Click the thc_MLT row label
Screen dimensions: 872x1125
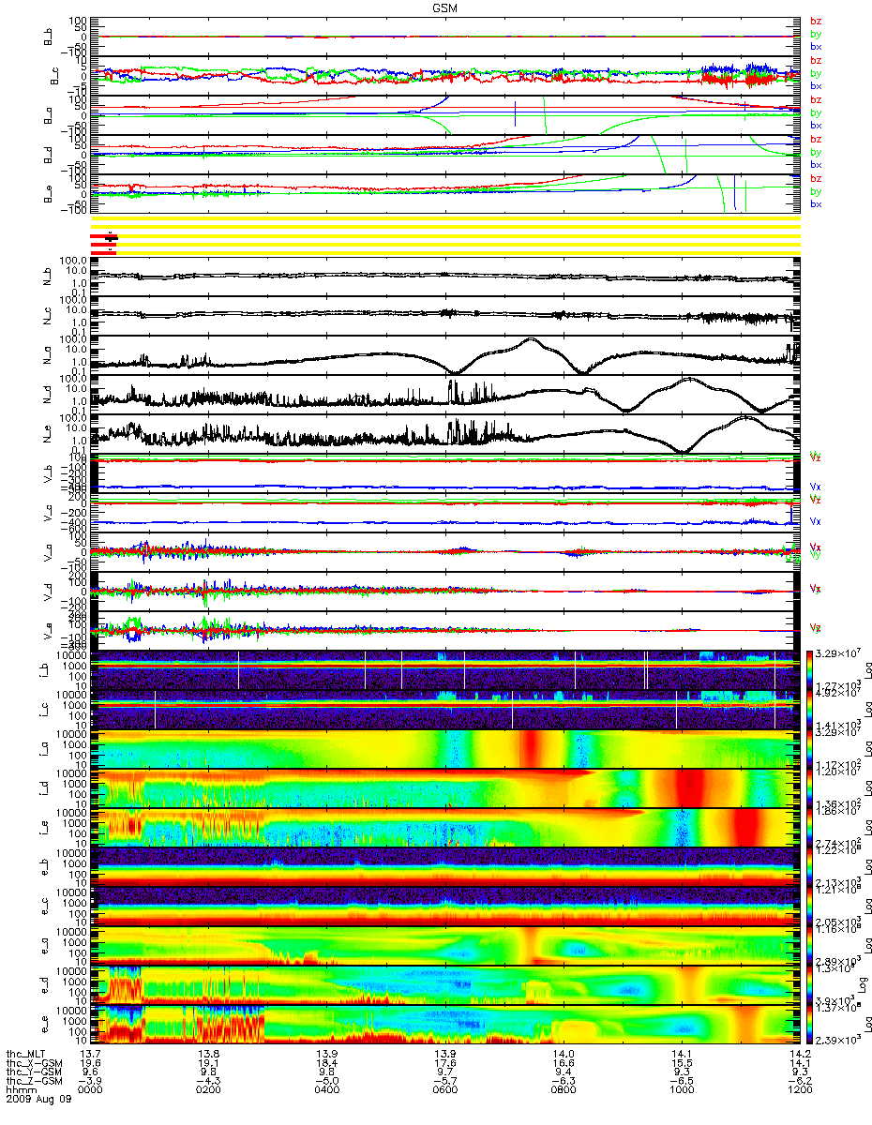tap(26, 1054)
